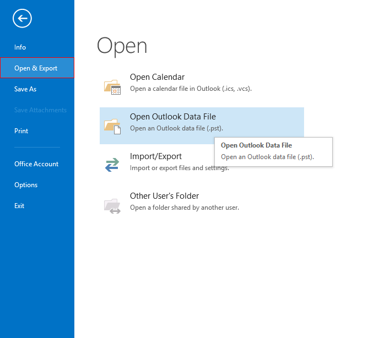This screenshot has height=338, width=390.
Task: Click the 'Open' page heading
Action: [122, 47]
